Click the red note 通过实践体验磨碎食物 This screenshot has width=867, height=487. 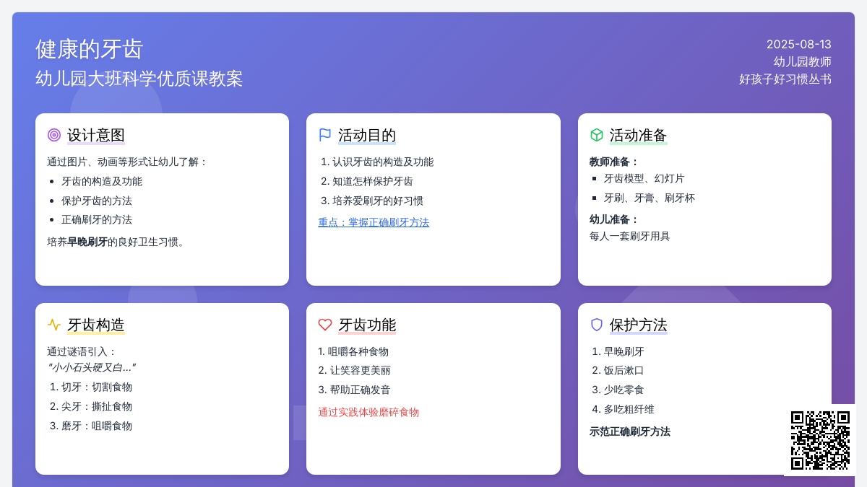368,412
